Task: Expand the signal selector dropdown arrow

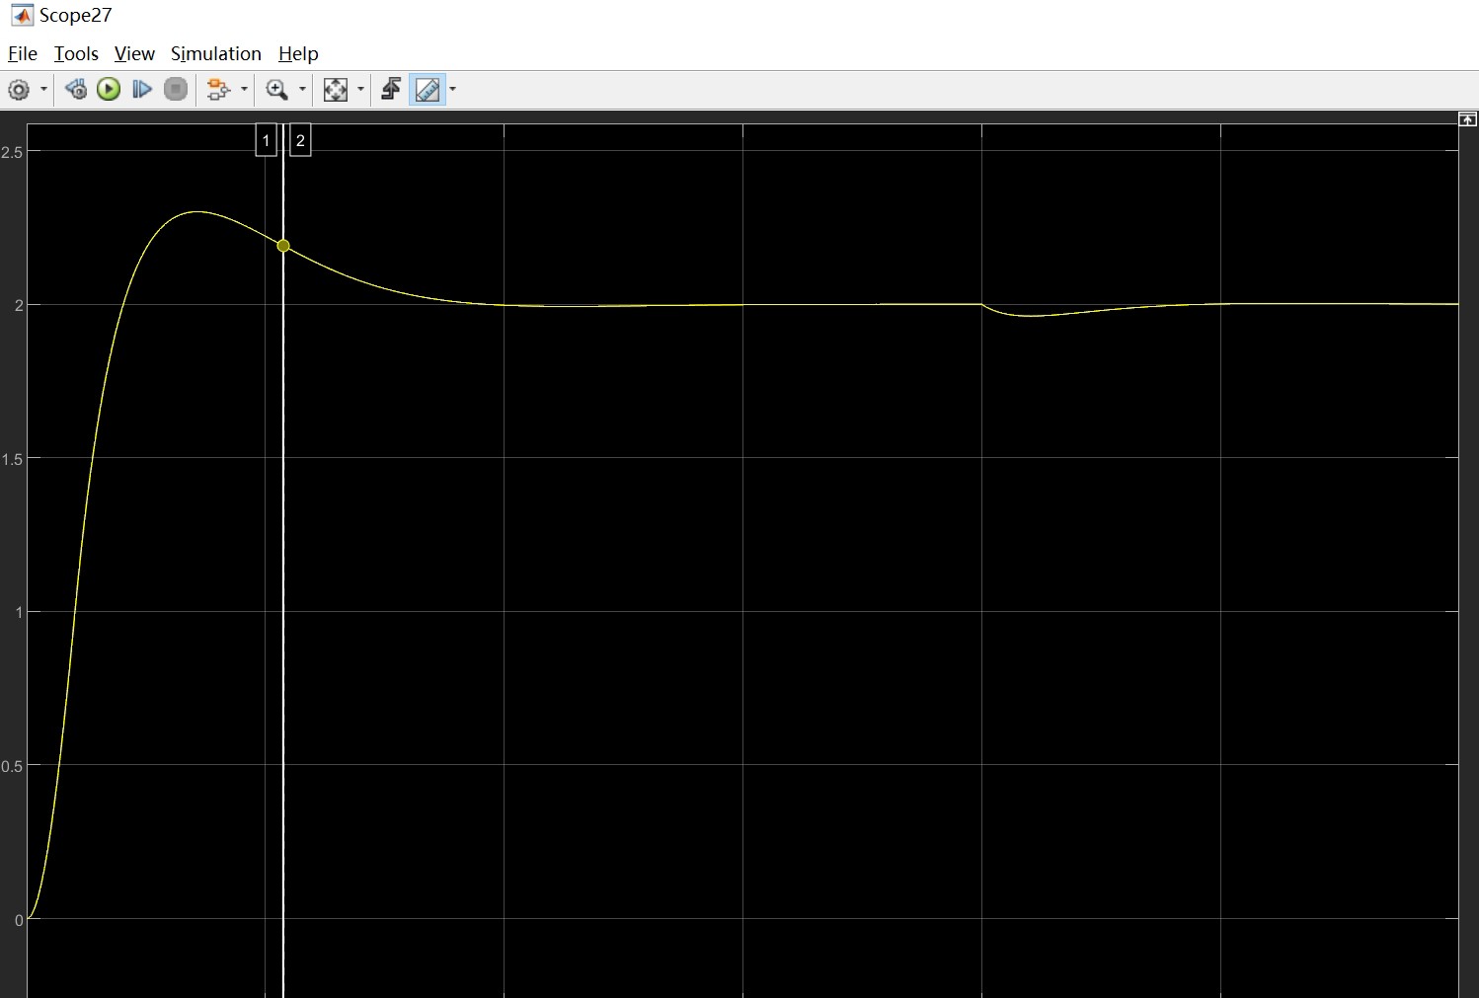Action: 244,90
